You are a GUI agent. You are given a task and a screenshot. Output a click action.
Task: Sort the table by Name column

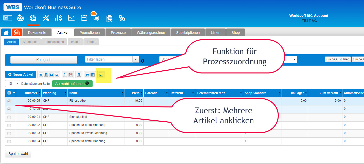click(96, 93)
